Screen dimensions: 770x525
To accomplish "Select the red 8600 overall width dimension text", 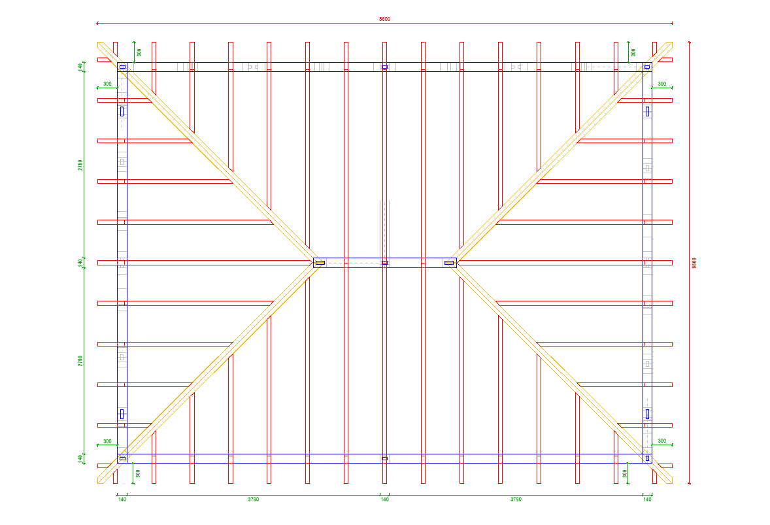I will (384, 19).
